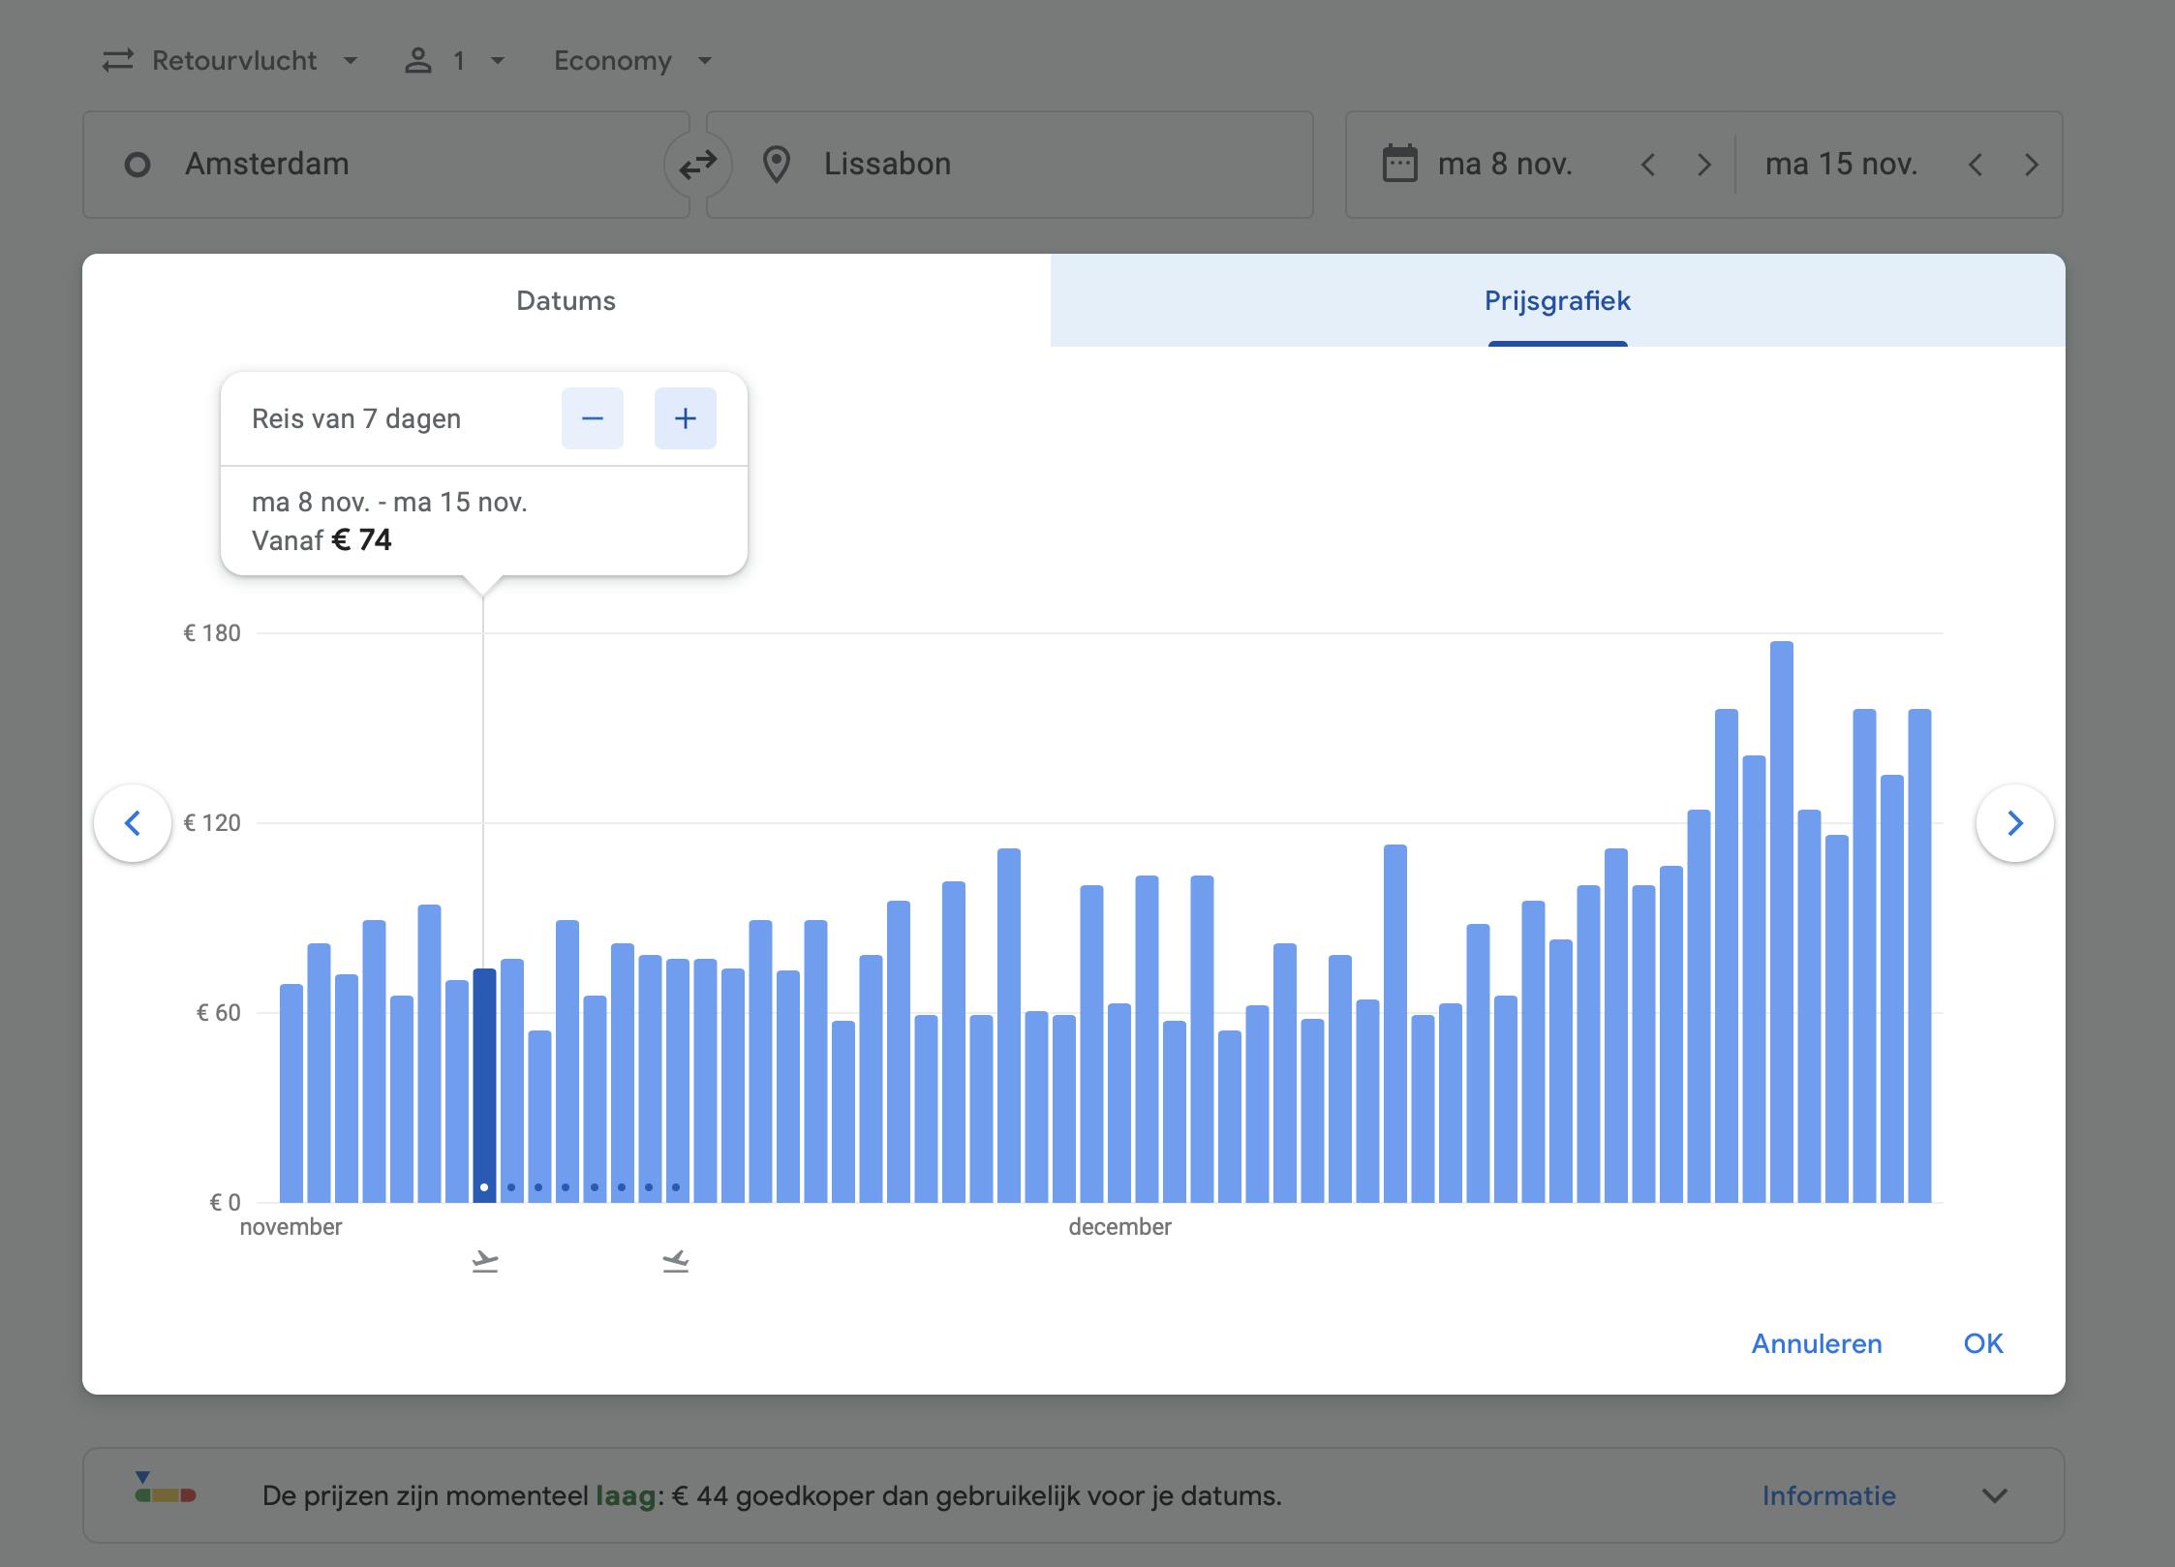Viewport: 2175px width, 1567px height.
Task: Show later dates with right chart arrow
Action: [x=2014, y=823]
